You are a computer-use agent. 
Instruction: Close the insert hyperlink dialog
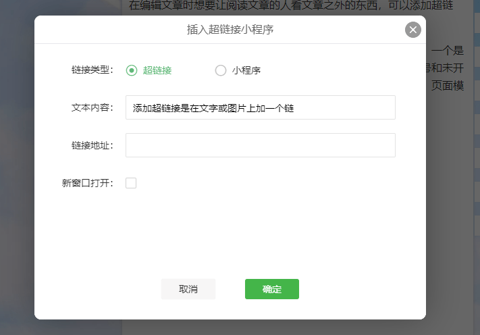coord(413,30)
